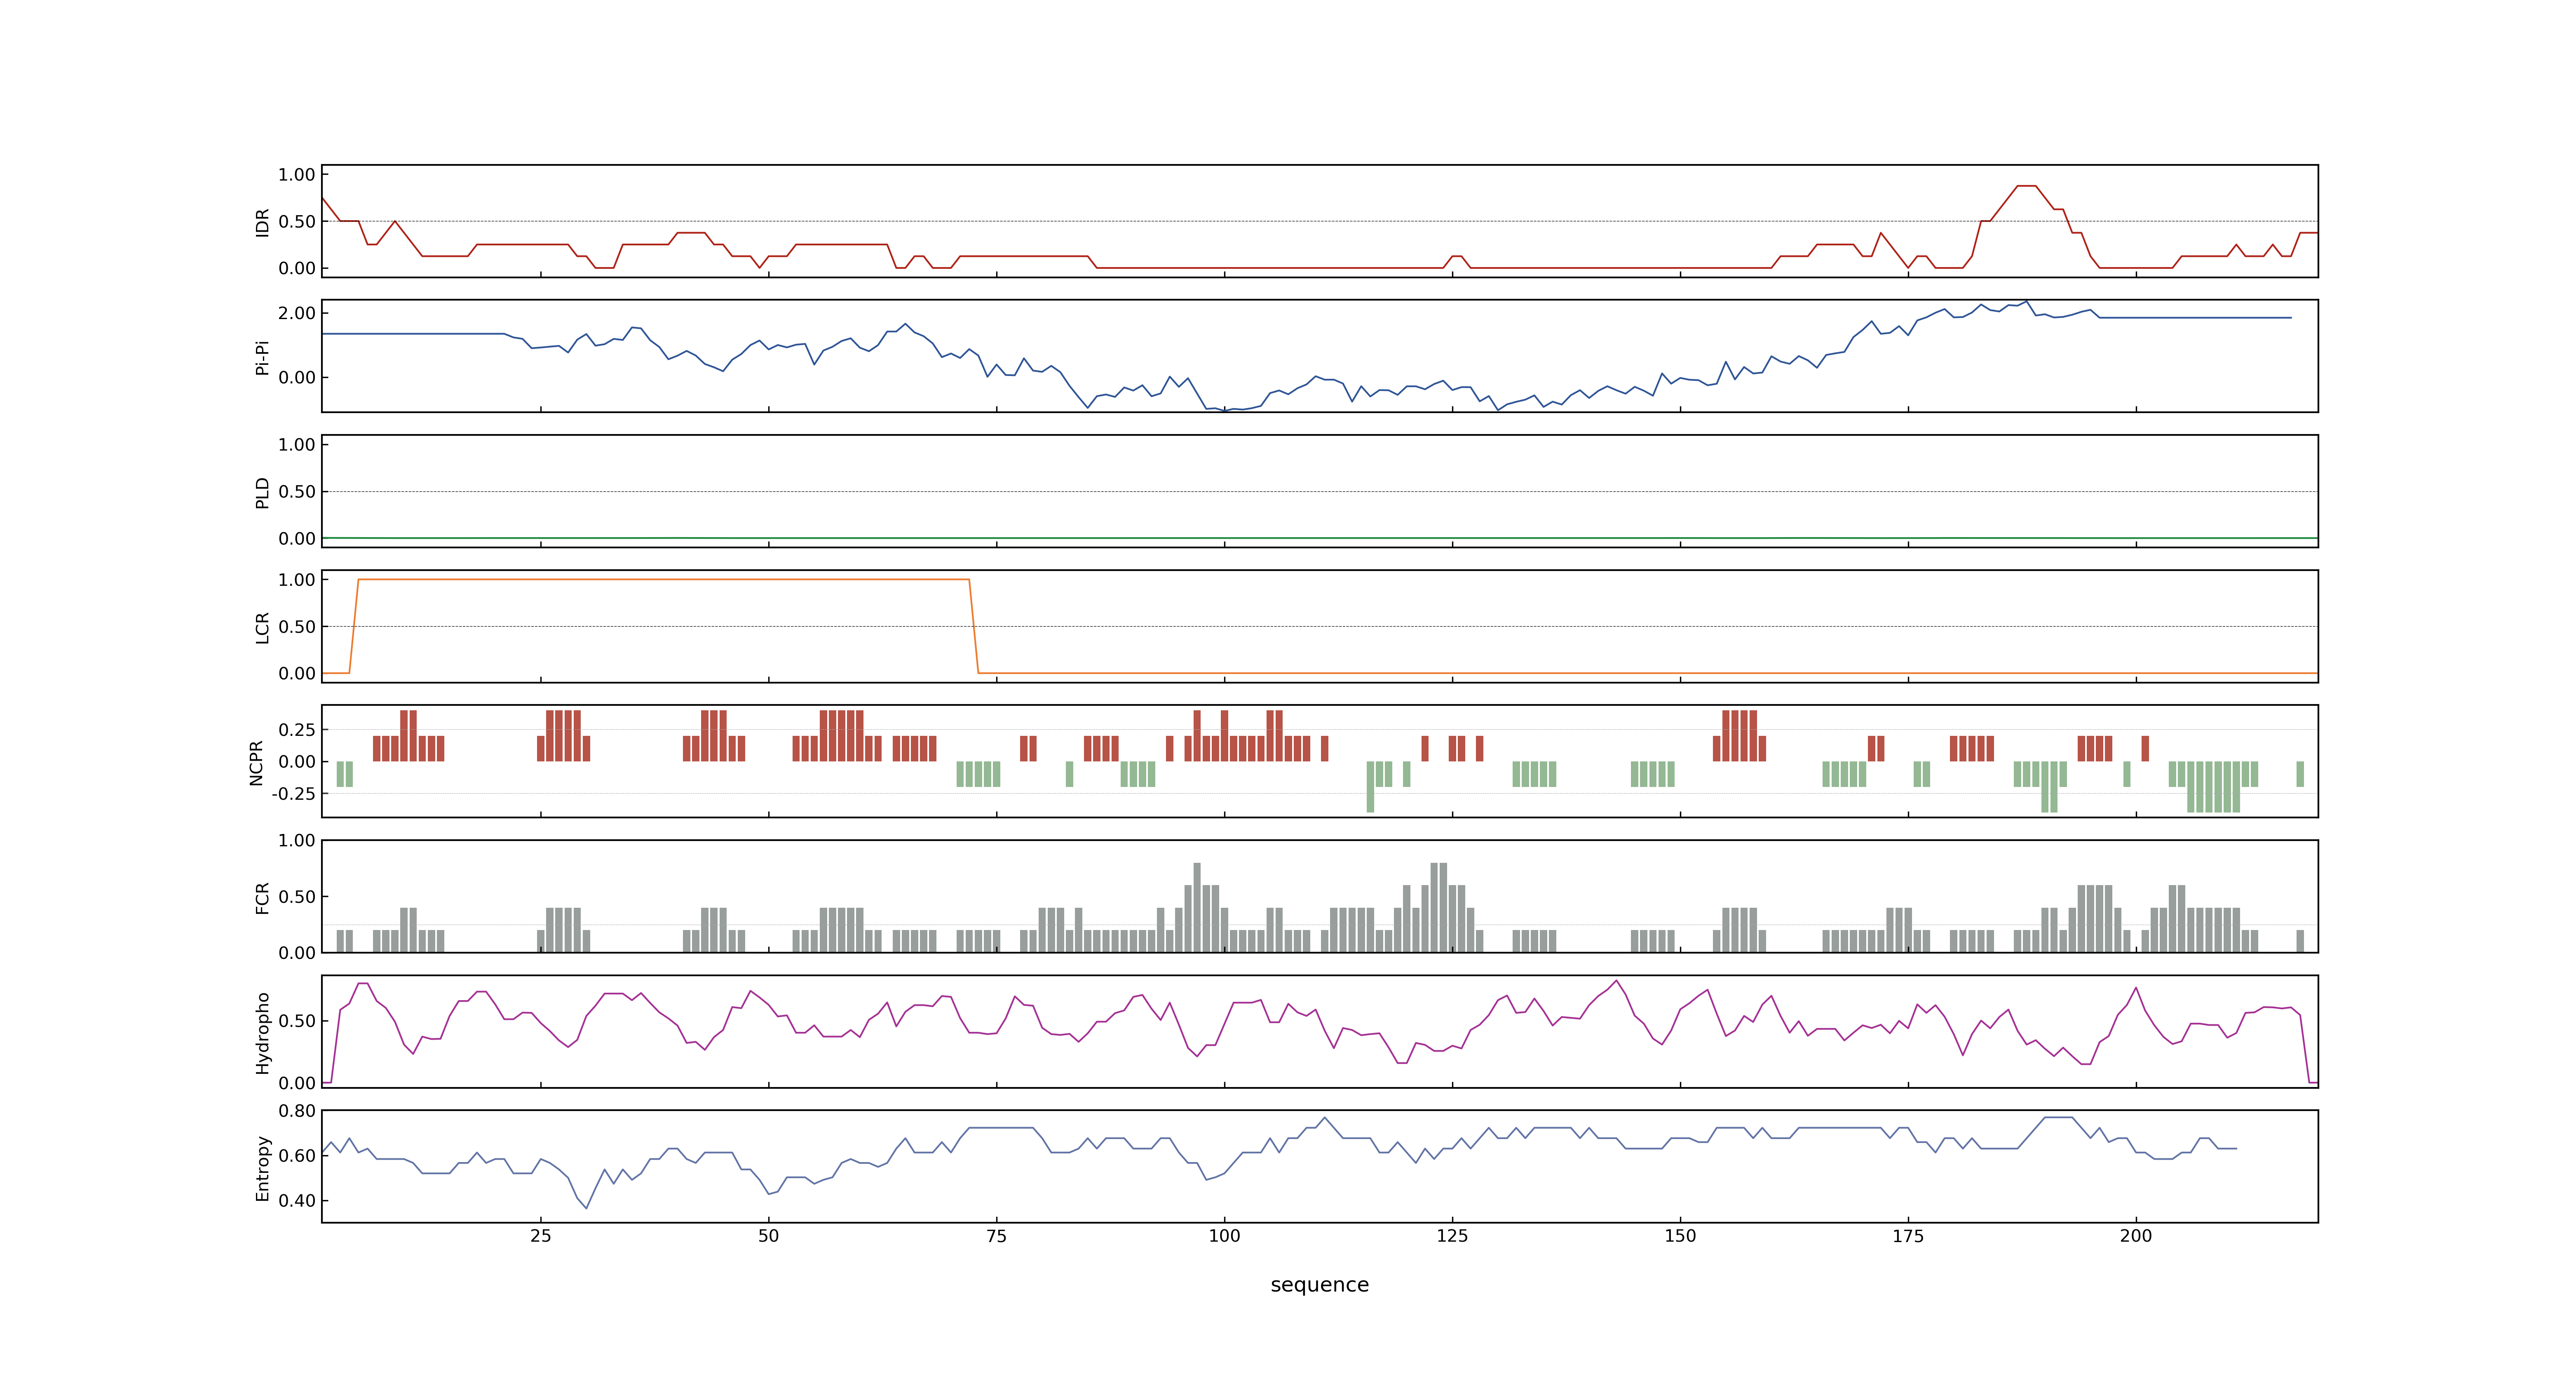Click the FCR axis label

click(x=262, y=897)
